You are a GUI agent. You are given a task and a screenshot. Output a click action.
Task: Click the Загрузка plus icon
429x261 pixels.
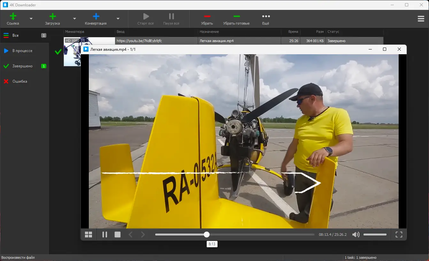[52, 17]
